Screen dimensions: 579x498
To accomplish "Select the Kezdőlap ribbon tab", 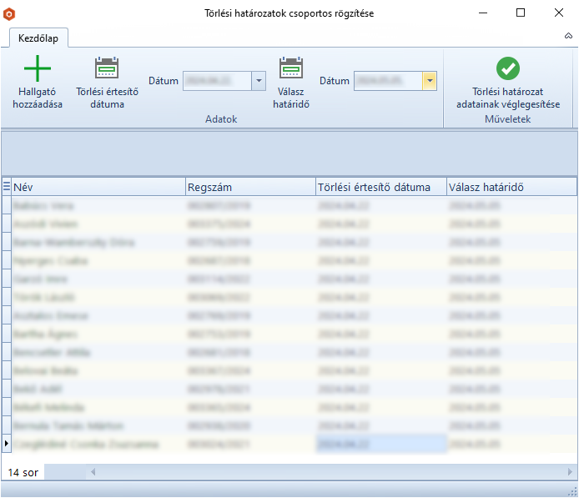I will (x=38, y=38).
